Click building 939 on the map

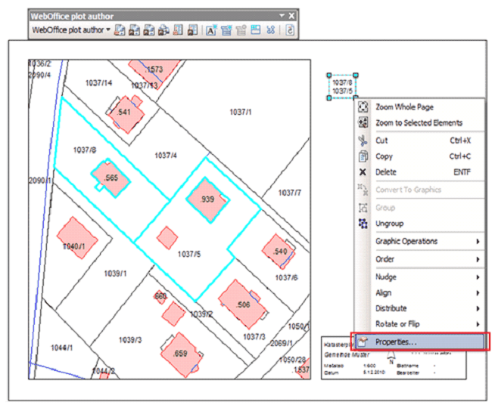pyautogui.click(x=207, y=199)
